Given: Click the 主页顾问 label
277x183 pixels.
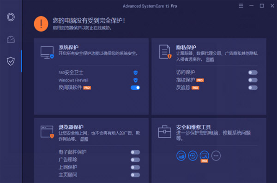Looking at the screenshot, I should click(68, 175).
